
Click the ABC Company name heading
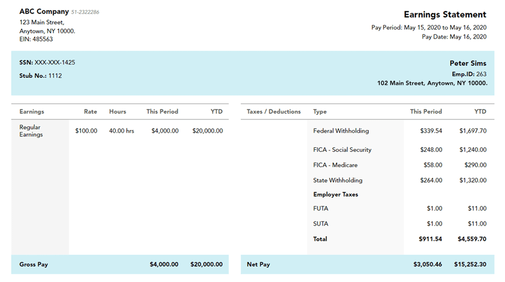pyautogui.click(x=44, y=12)
